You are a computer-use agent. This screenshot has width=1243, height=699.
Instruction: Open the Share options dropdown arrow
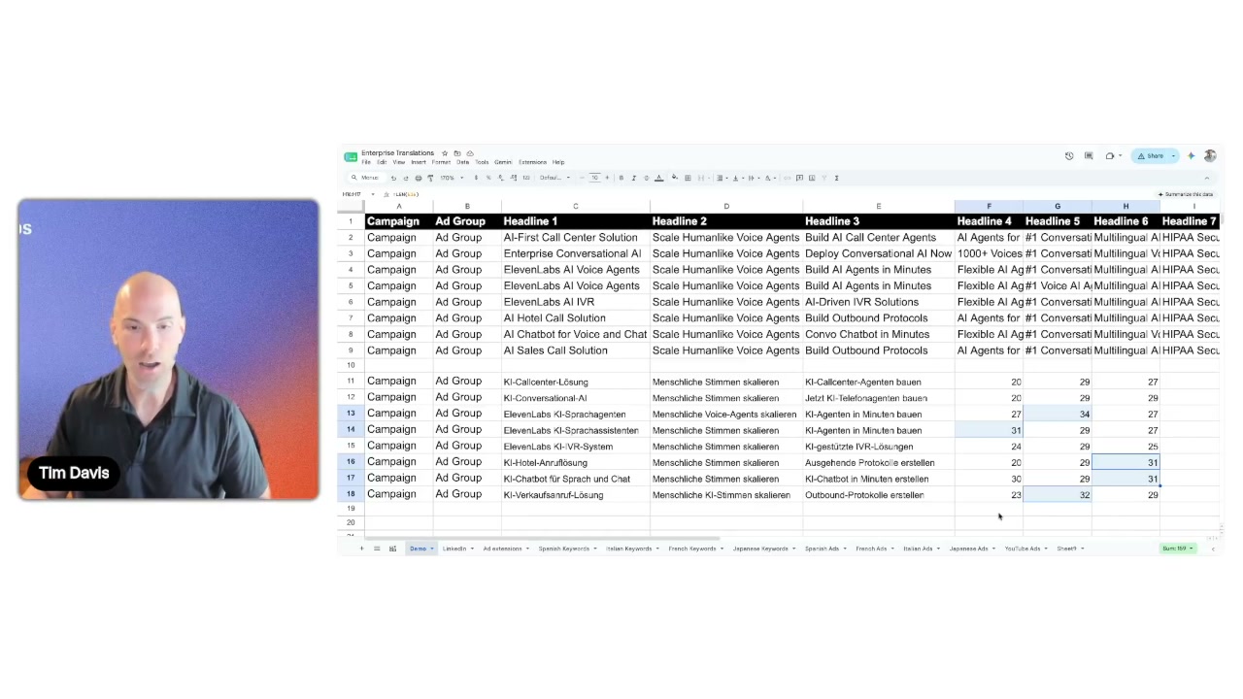(x=1173, y=156)
